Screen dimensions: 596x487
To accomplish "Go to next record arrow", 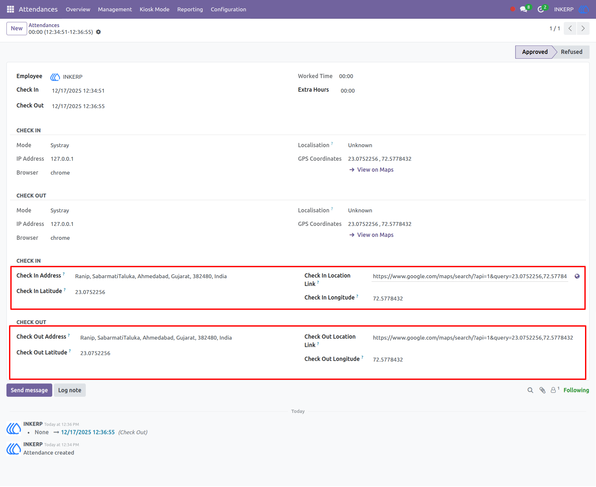I will pyautogui.click(x=583, y=28).
